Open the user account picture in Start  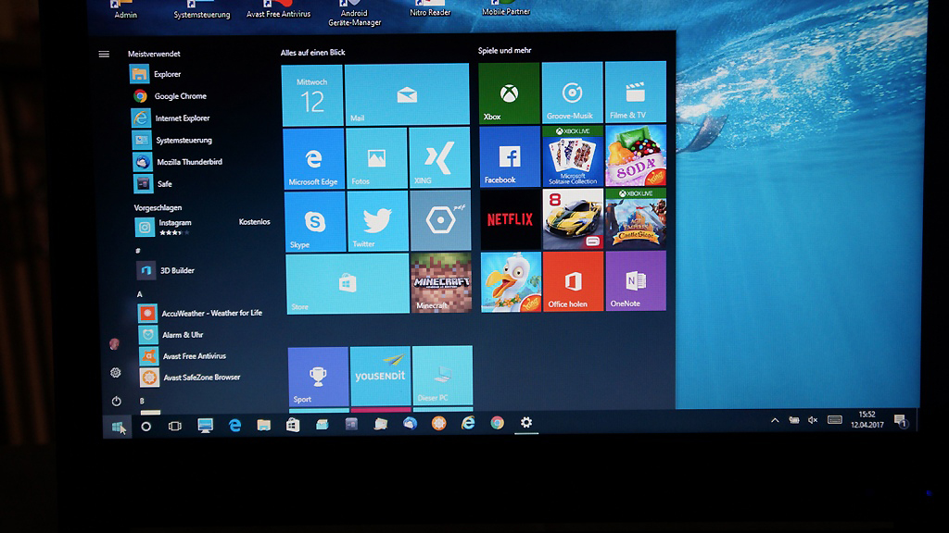coord(114,344)
